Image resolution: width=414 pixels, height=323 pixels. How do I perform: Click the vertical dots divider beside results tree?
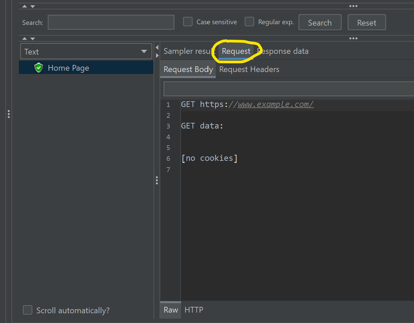(x=157, y=180)
